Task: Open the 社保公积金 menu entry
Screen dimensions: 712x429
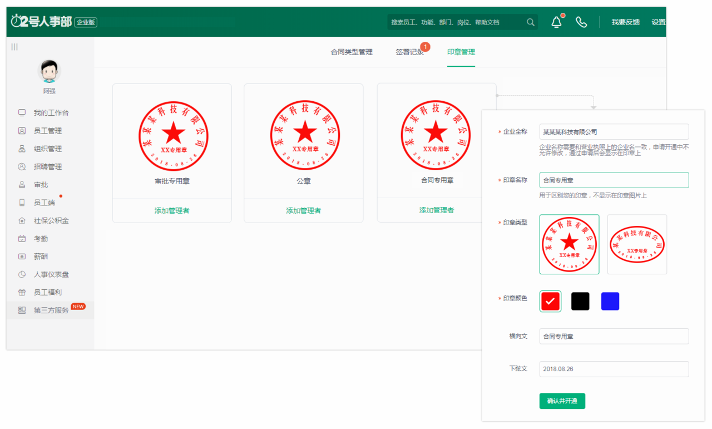Action: [51, 220]
